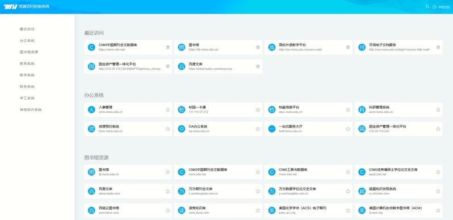Click the 万 icon of 万方期刊全文库

pyautogui.click(x=182, y=191)
